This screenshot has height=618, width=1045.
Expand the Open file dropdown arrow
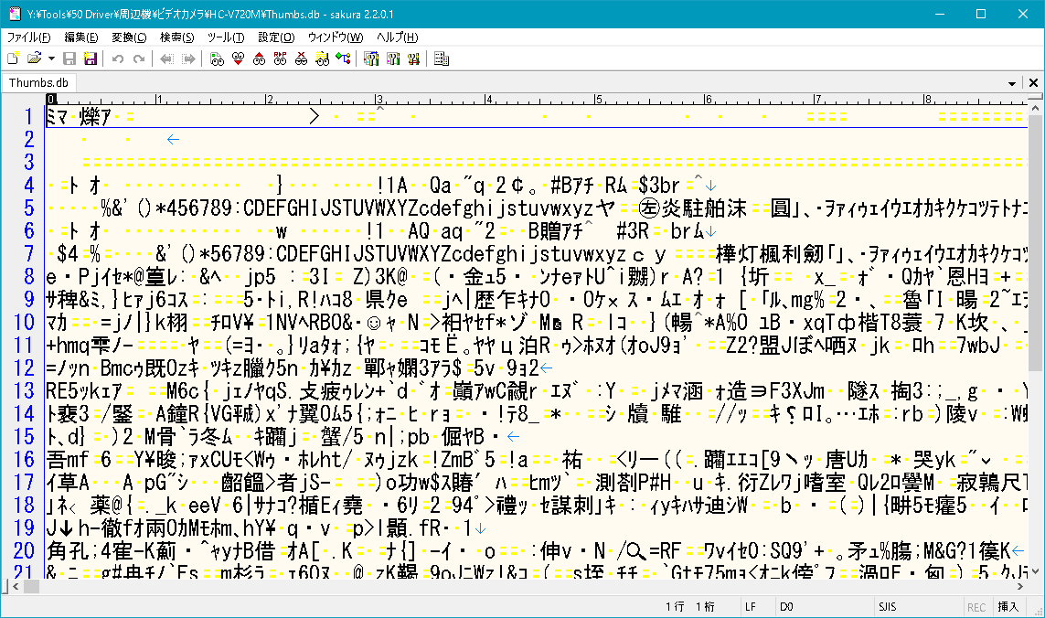tap(50, 58)
